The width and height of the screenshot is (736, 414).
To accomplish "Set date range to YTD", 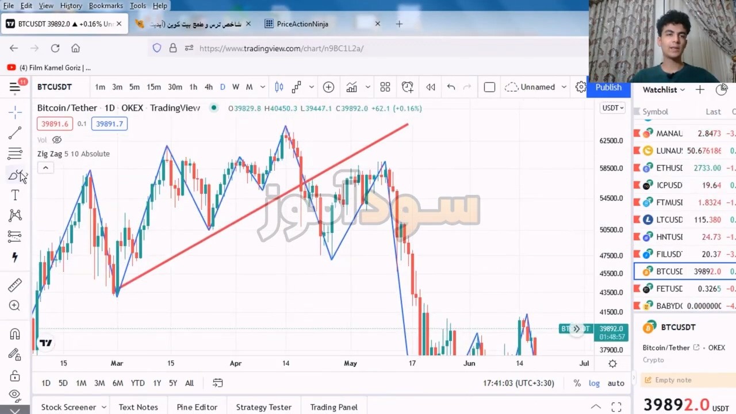I will (137, 383).
